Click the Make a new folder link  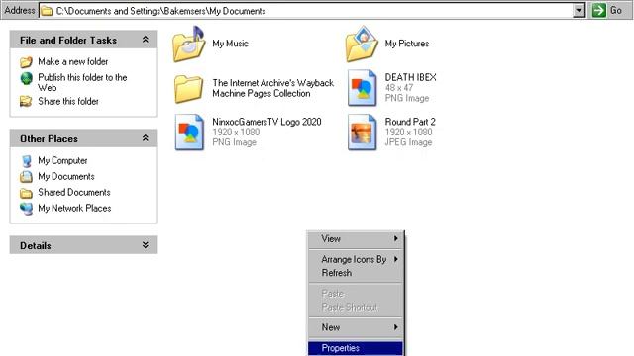pos(73,61)
